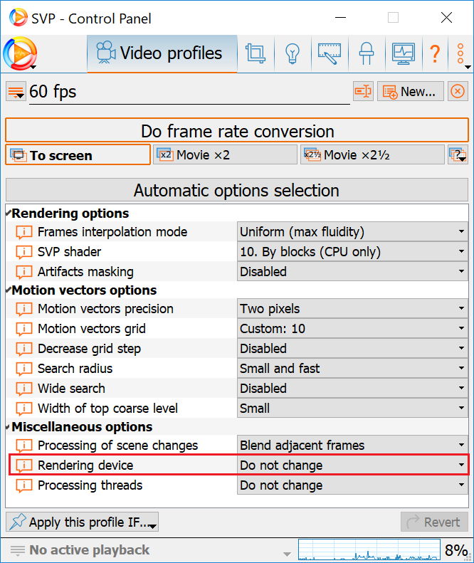Toggle Do frame rate conversion

237,131
